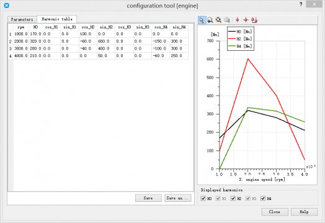Activate the single vertical cursor marker tool
The width and height of the screenshot is (325, 223).
[x=238, y=20]
